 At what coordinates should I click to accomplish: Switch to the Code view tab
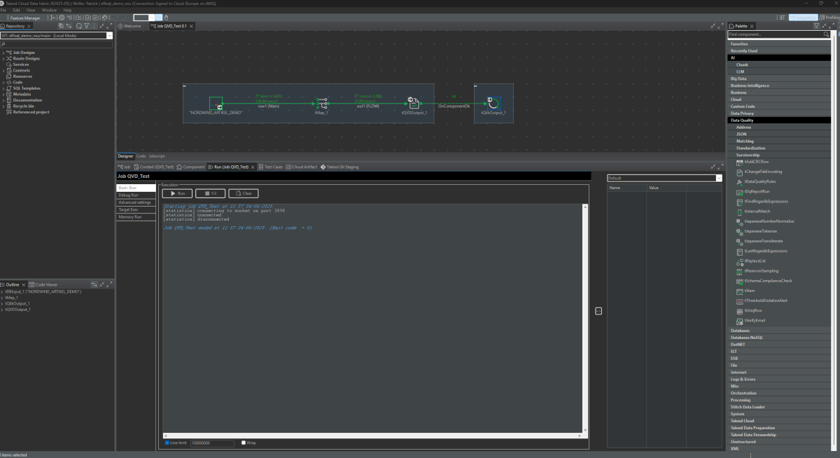[x=141, y=156]
